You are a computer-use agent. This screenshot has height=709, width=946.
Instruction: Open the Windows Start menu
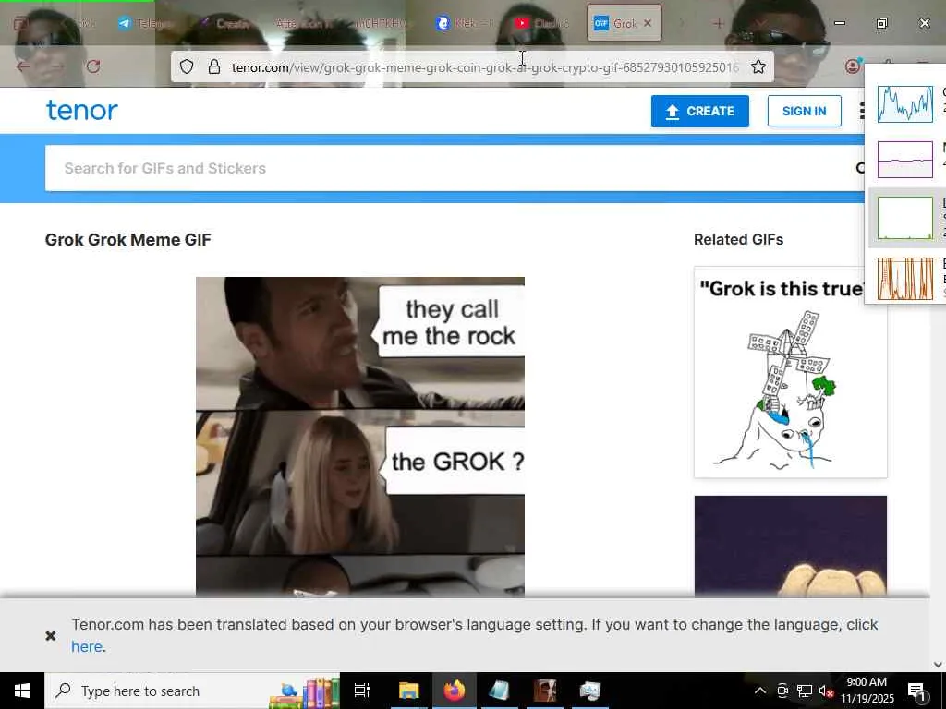click(22, 691)
